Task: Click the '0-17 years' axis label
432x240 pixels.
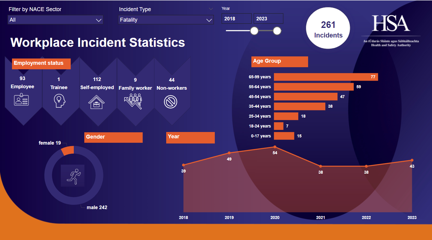Action: point(261,136)
